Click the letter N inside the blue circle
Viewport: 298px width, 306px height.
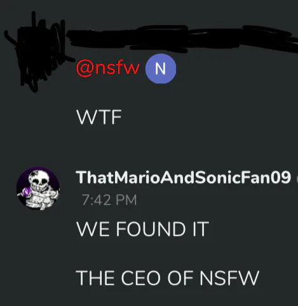click(160, 69)
